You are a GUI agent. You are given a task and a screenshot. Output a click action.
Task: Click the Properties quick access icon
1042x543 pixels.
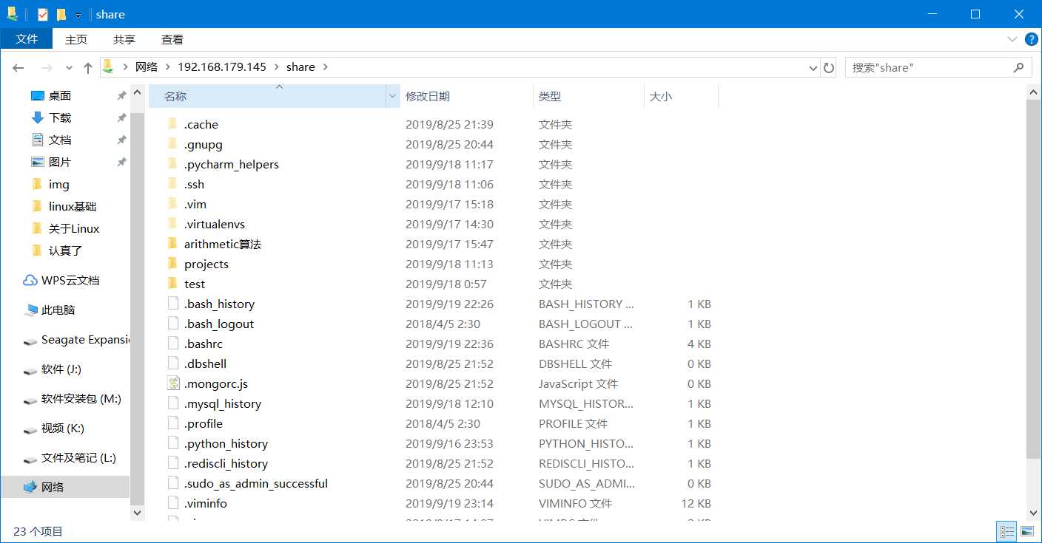[43, 14]
